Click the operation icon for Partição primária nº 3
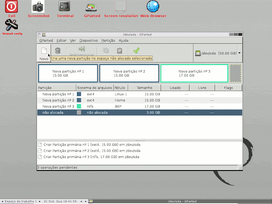The height and width of the screenshot is (204, 272). click(x=40, y=157)
